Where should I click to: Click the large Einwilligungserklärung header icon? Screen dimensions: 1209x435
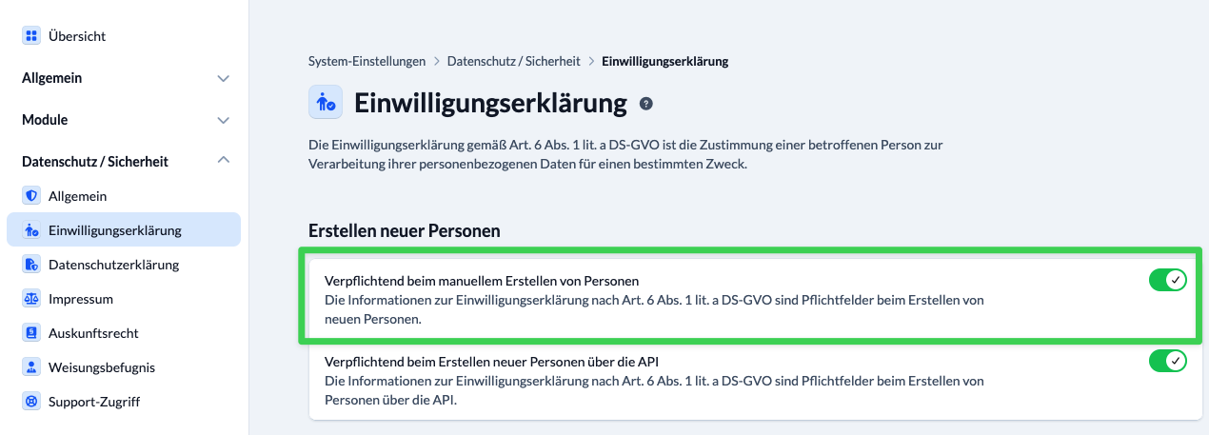(326, 102)
